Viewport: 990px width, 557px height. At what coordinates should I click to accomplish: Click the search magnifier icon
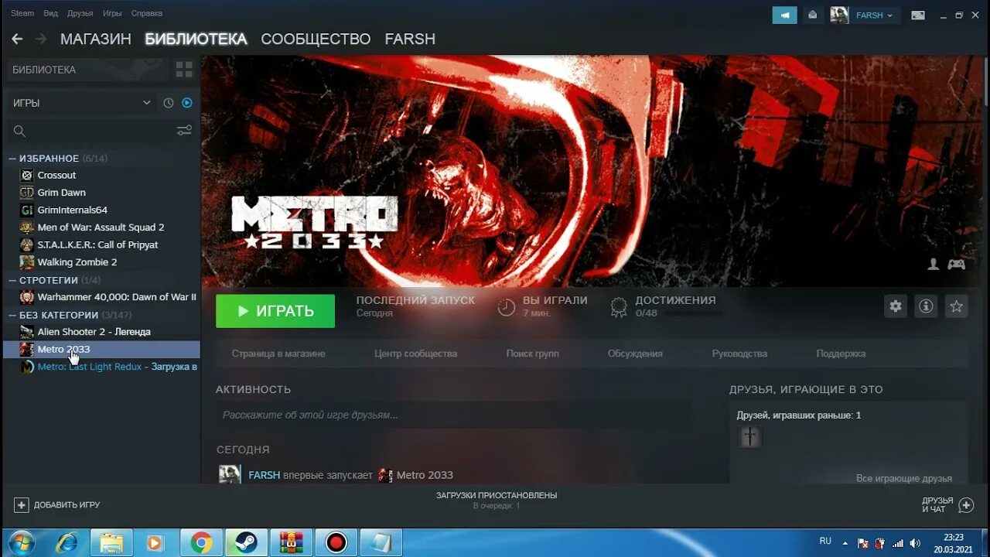[20, 131]
